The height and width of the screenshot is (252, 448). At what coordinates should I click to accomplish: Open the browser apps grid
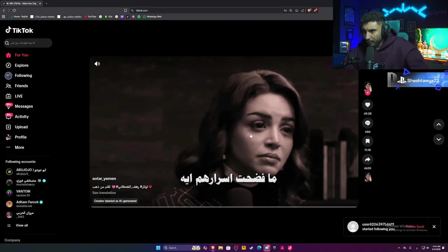tap(3, 16)
